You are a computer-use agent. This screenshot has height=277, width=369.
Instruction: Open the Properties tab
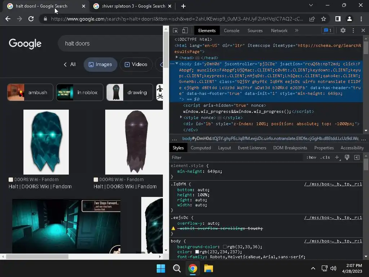click(x=324, y=148)
